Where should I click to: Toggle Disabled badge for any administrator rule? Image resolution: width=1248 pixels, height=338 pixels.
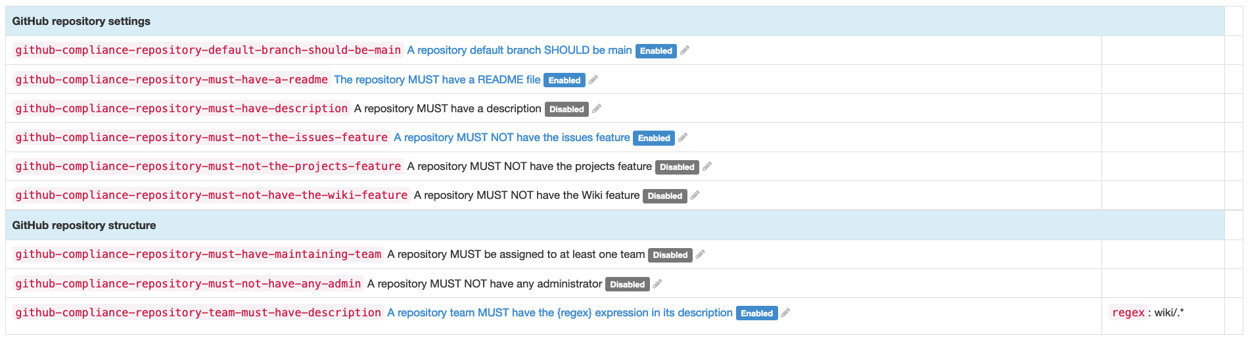pyautogui.click(x=628, y=284)
